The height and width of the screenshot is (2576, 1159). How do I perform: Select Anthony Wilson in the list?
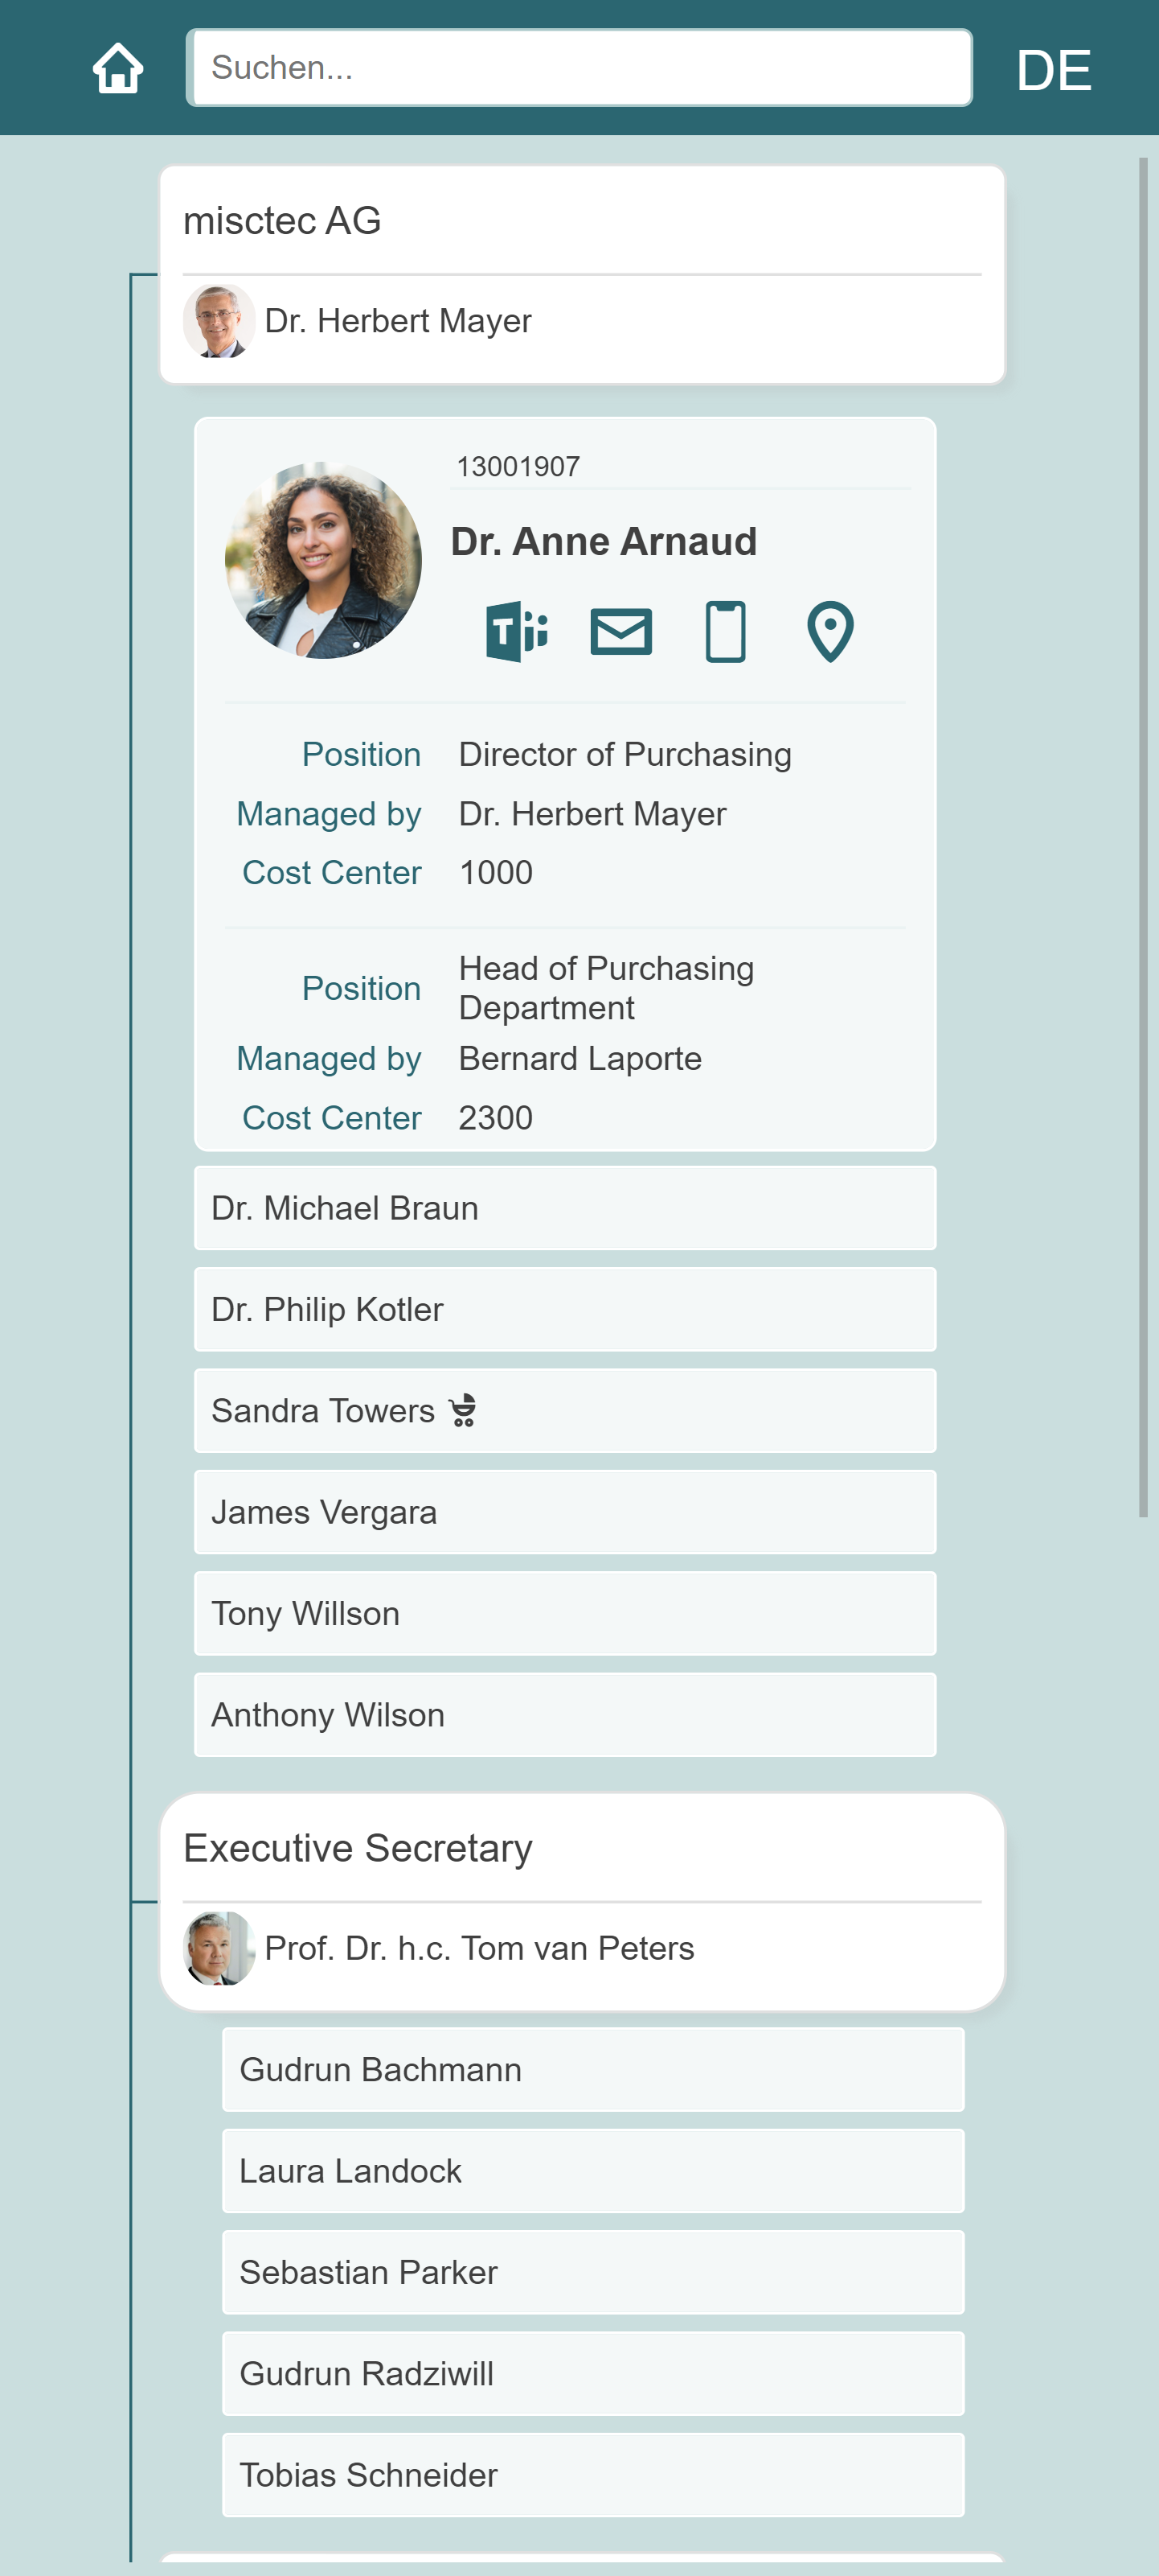(564, 1715)
